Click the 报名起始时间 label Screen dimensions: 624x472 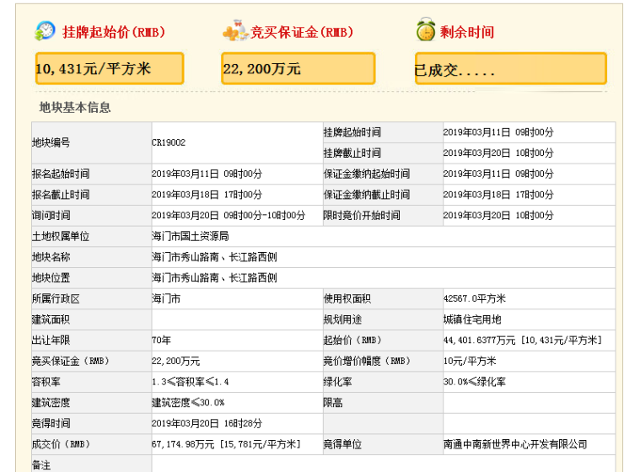[61, 174]
